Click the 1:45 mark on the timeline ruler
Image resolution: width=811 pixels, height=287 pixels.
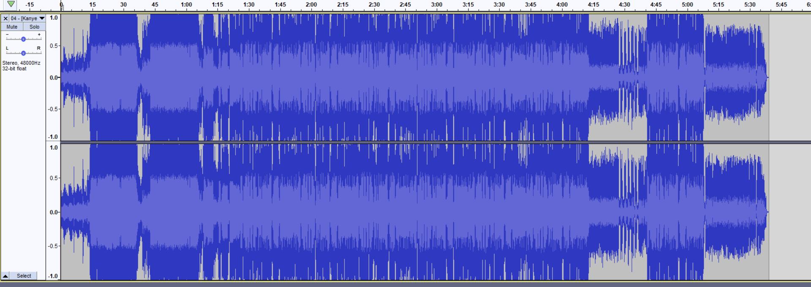pos(280,5)
